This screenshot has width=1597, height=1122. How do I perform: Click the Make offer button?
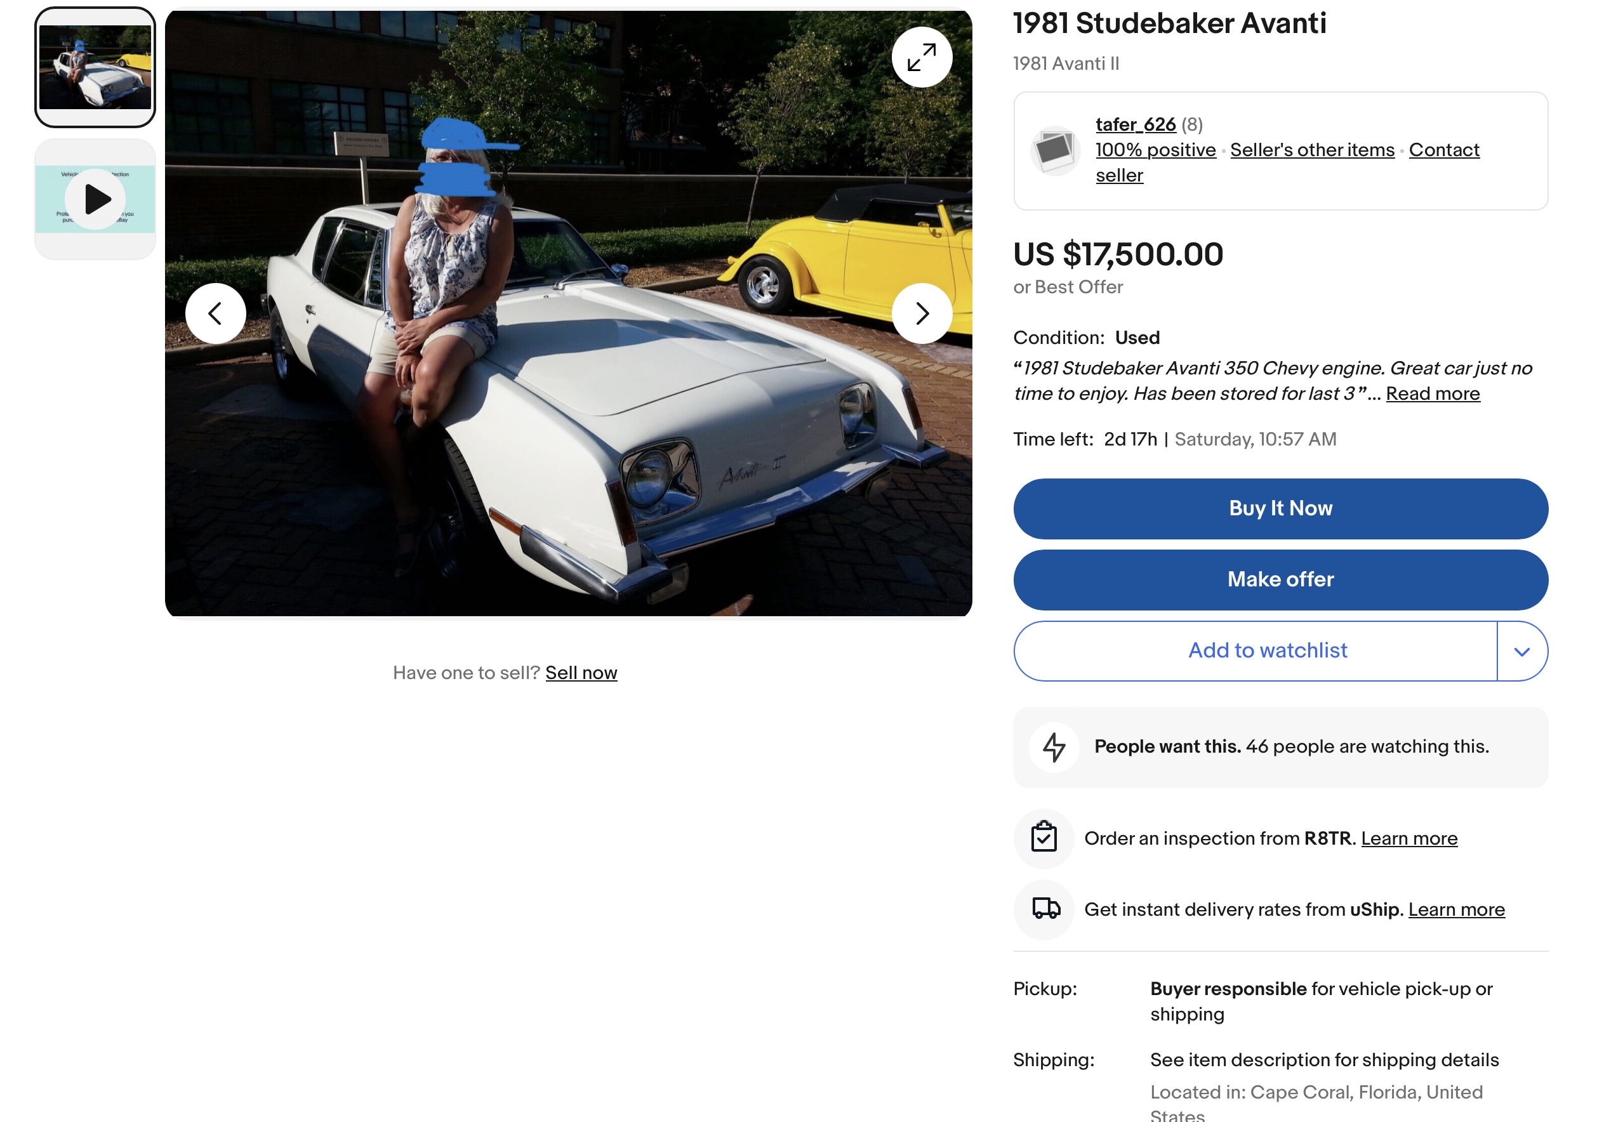[x=1280, y=579]
